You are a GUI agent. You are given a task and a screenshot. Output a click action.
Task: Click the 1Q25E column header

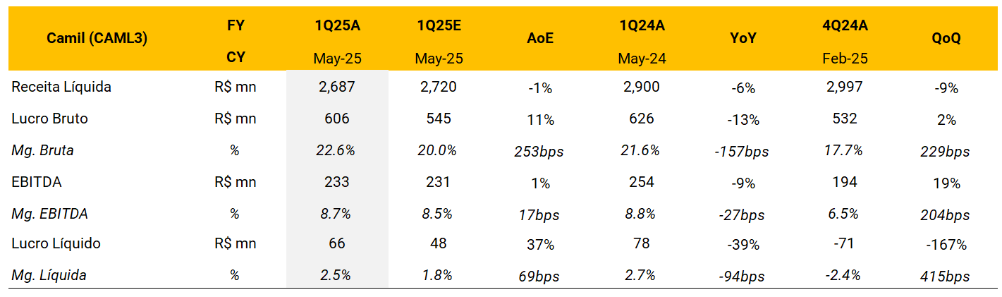click(440, 26)
